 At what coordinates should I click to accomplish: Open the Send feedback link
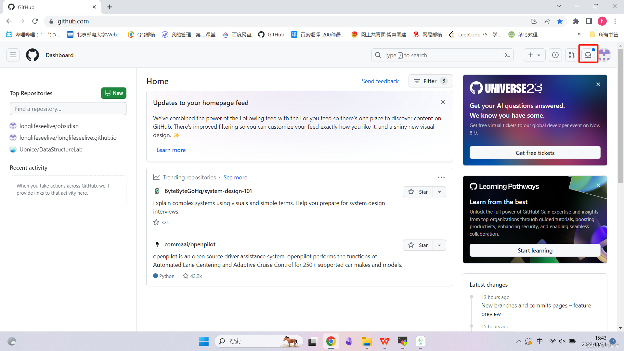[380, 81]
